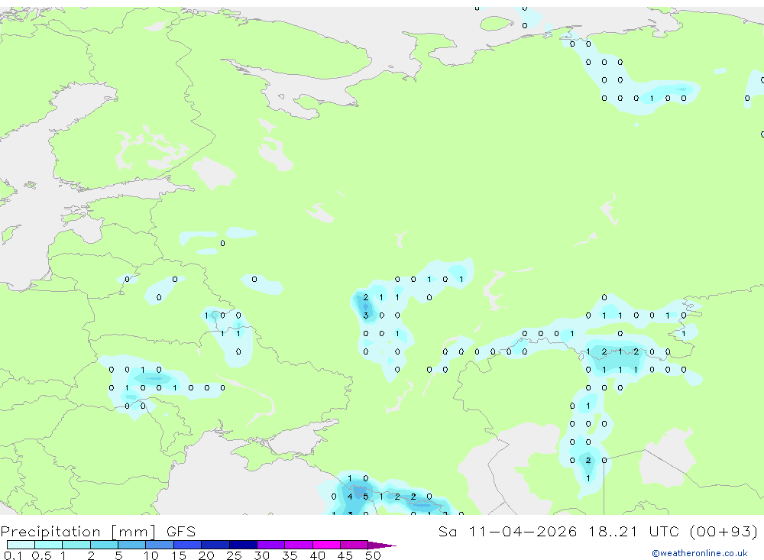Click the '(00+93)' forecast offset text
The image size is (764, 560).
tap(724, 531)
